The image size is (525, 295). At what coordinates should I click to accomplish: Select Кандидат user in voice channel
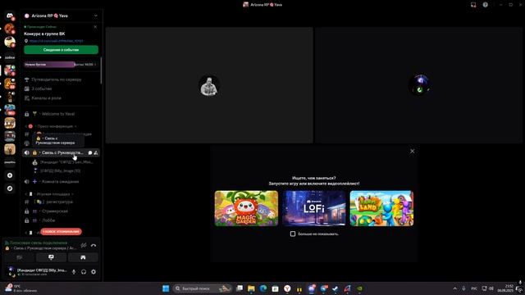point(63,162)
